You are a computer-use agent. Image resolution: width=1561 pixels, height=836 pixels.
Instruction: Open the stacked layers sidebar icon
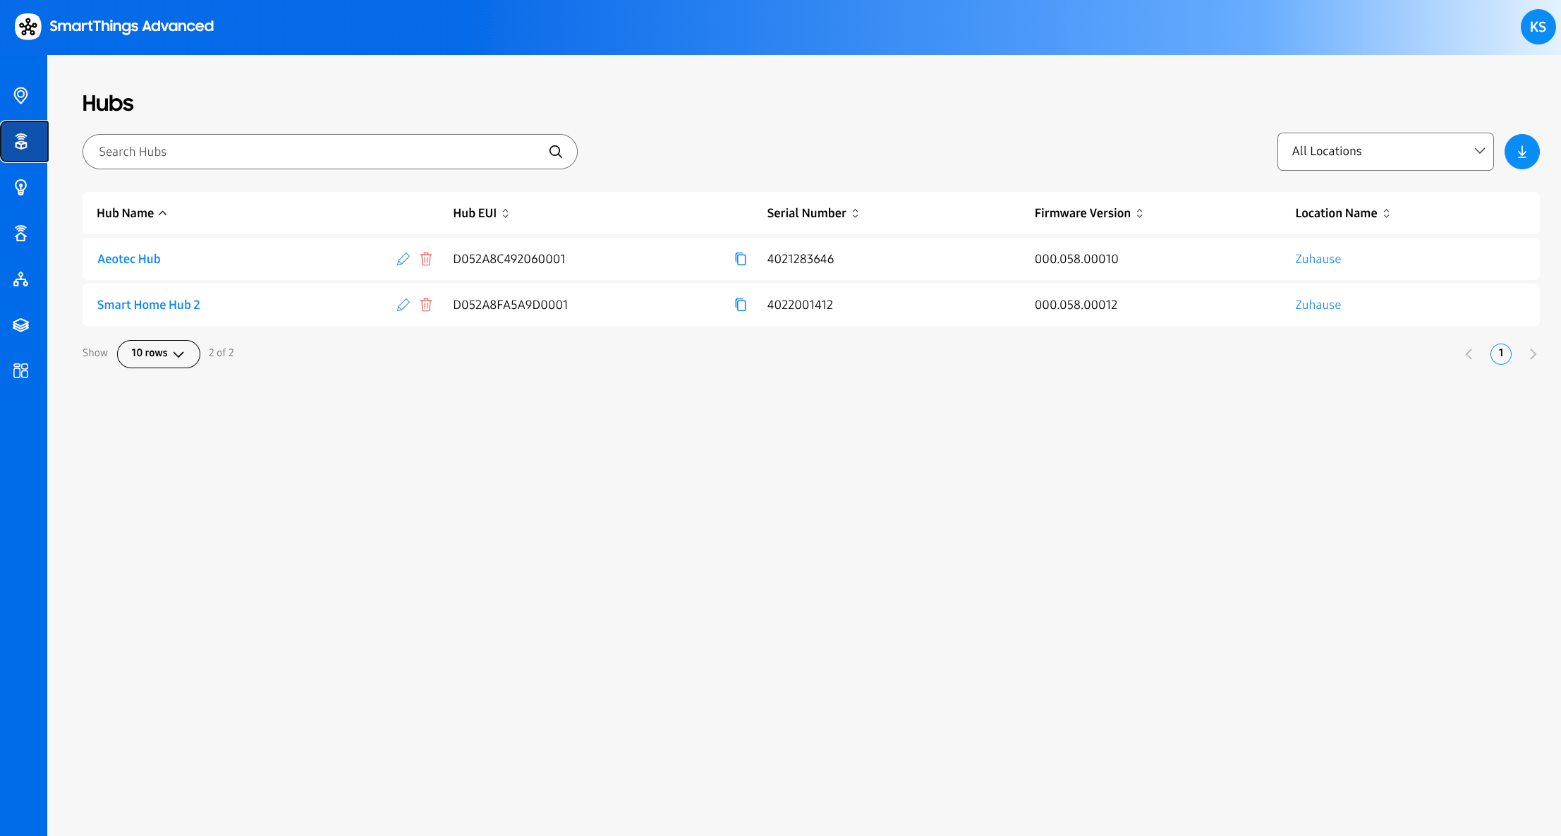coord(21,325)
